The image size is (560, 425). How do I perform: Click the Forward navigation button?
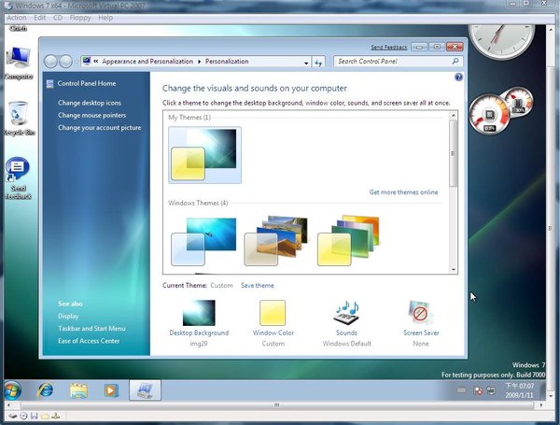(65, 62)
